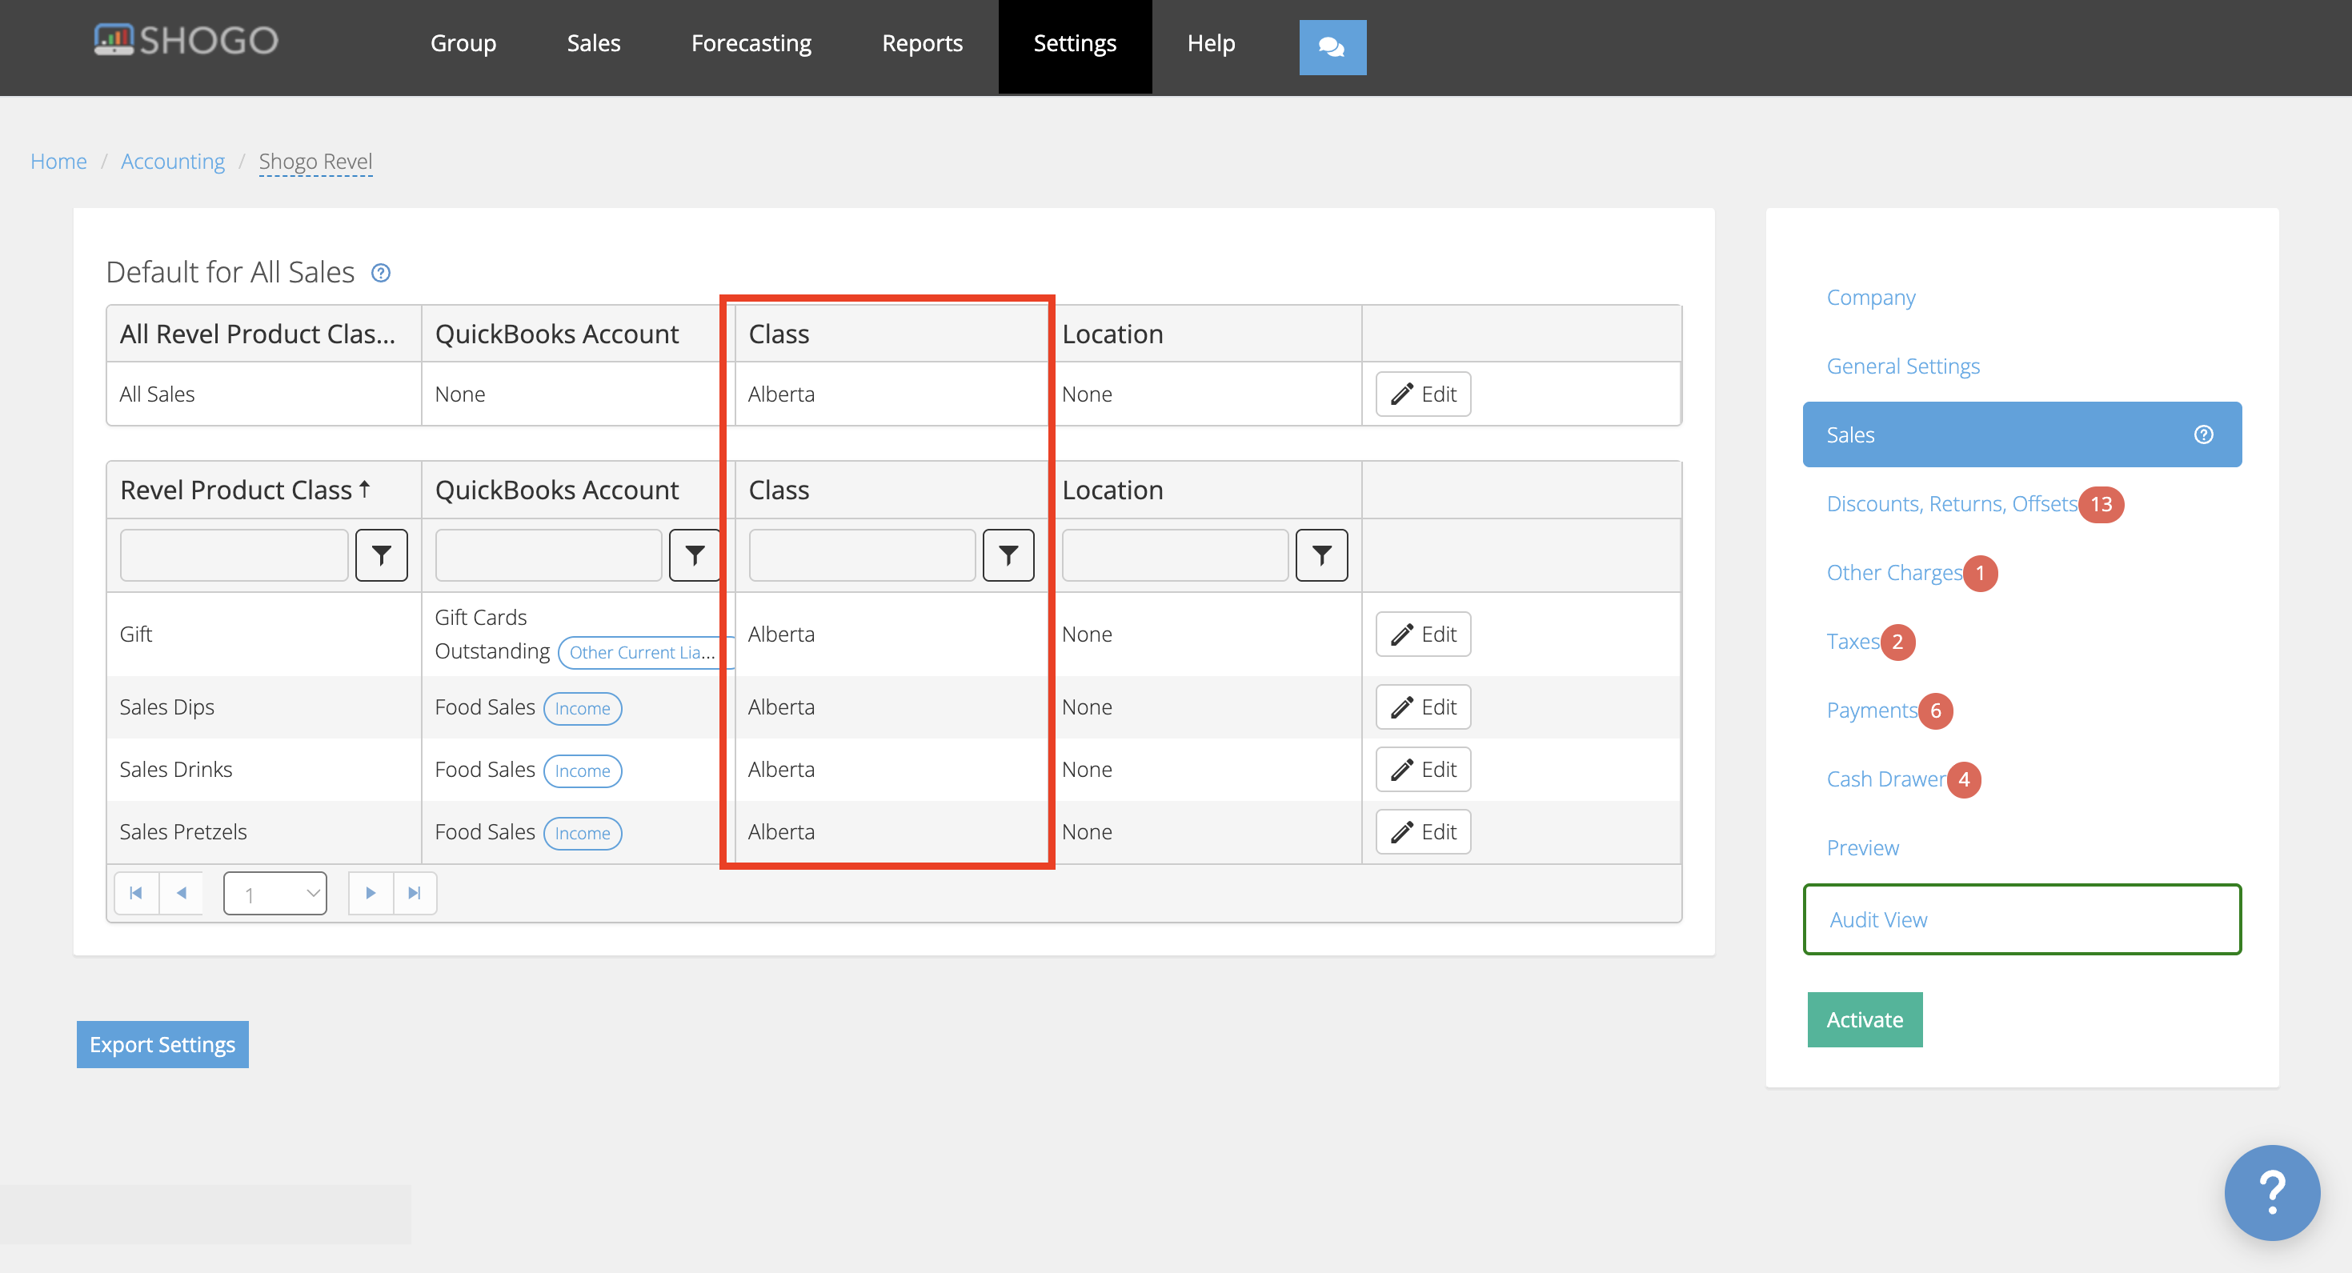Open help icon beside Default for All Sales
Viewport: 2352px width, 1273px height.
[x=381, y=273]
